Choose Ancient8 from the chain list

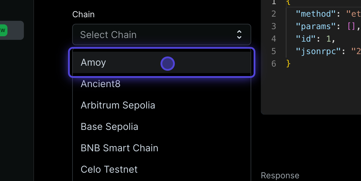click(x=101, y=84)
